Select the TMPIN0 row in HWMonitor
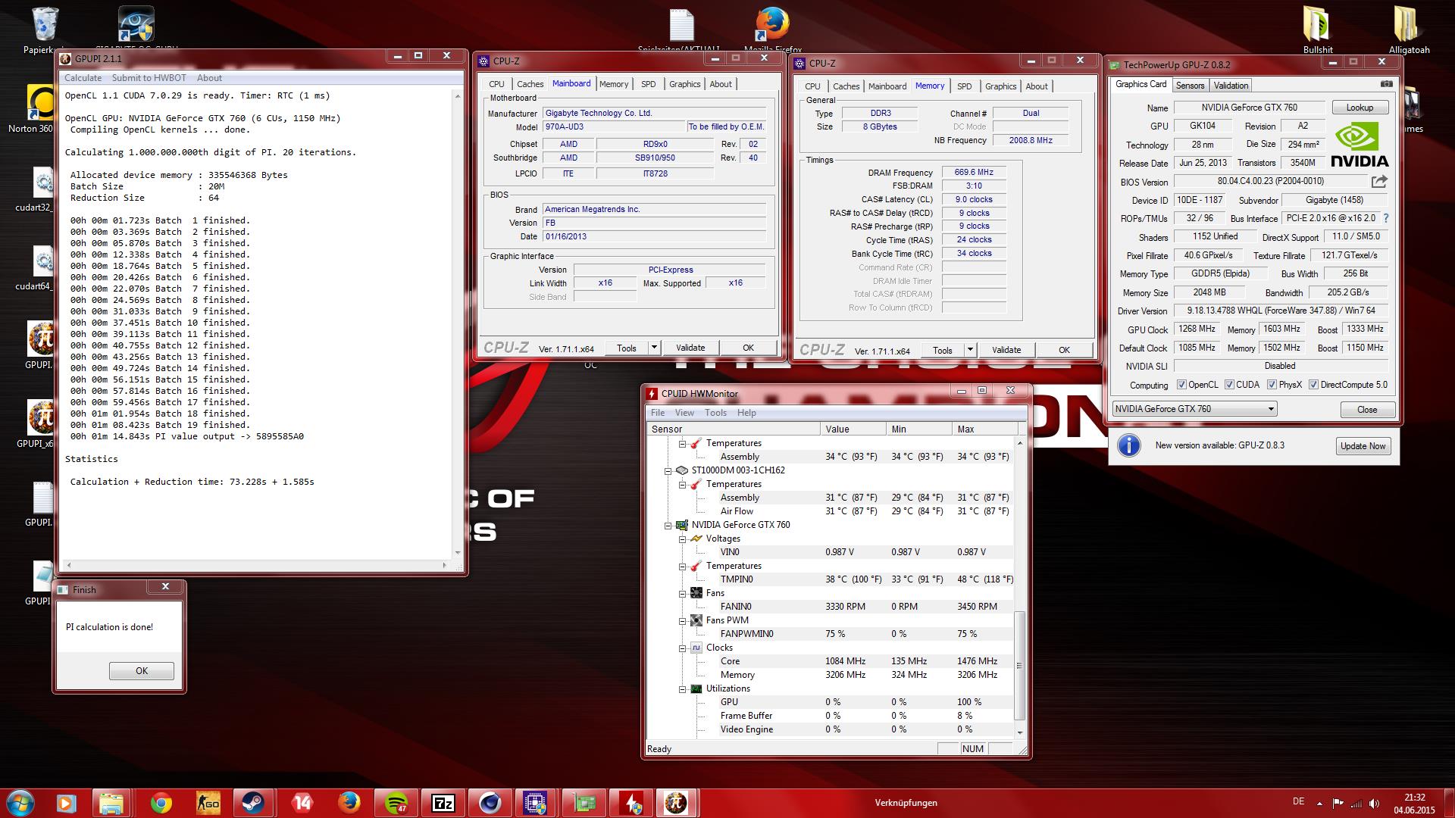 click(x=830, y=579)
